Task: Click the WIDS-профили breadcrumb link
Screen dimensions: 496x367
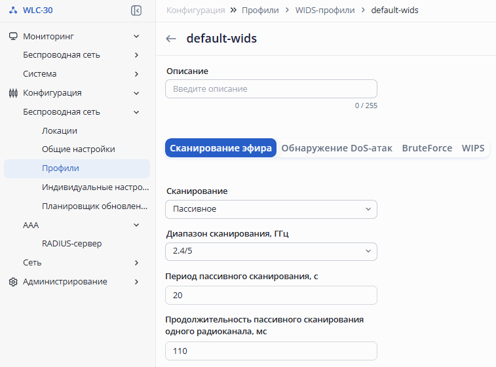Action: click(325, 10)
